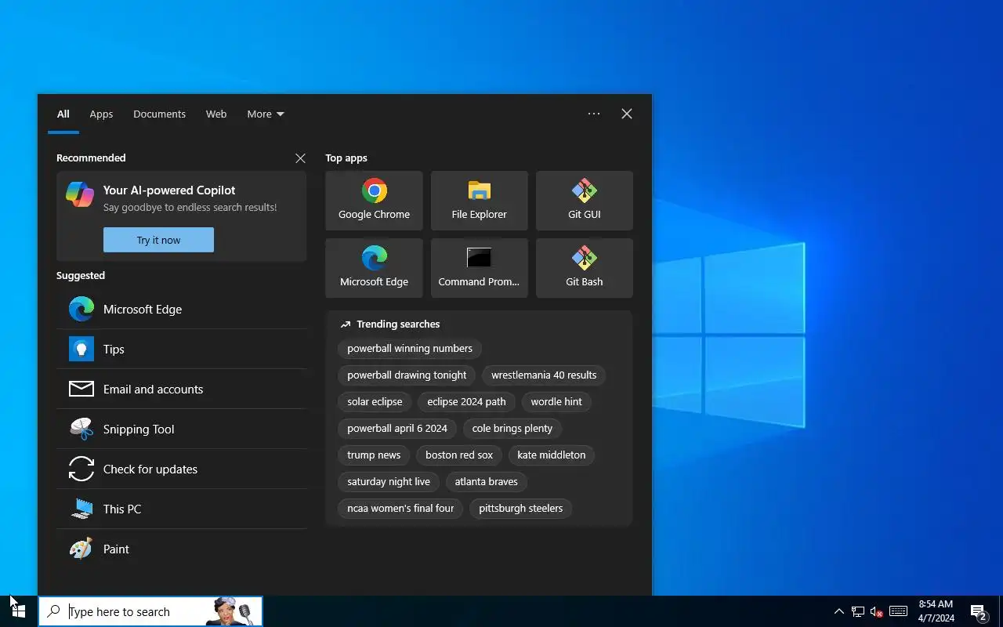Click the Windows Start button
Image resolution: width=1003 pixels, height=627 pixels.
click(x=19, y=611)
